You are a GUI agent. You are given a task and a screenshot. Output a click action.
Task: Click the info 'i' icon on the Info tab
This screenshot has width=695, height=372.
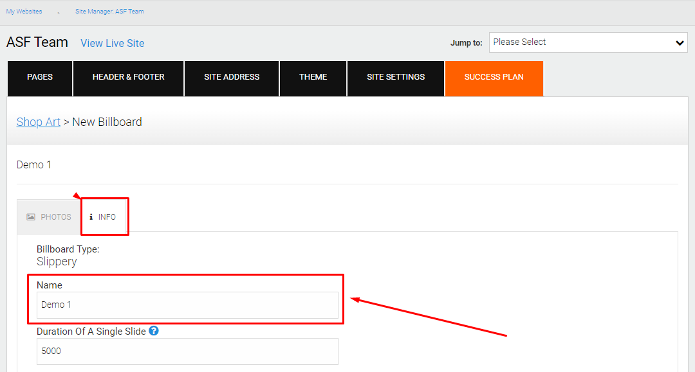click(91, 217)
